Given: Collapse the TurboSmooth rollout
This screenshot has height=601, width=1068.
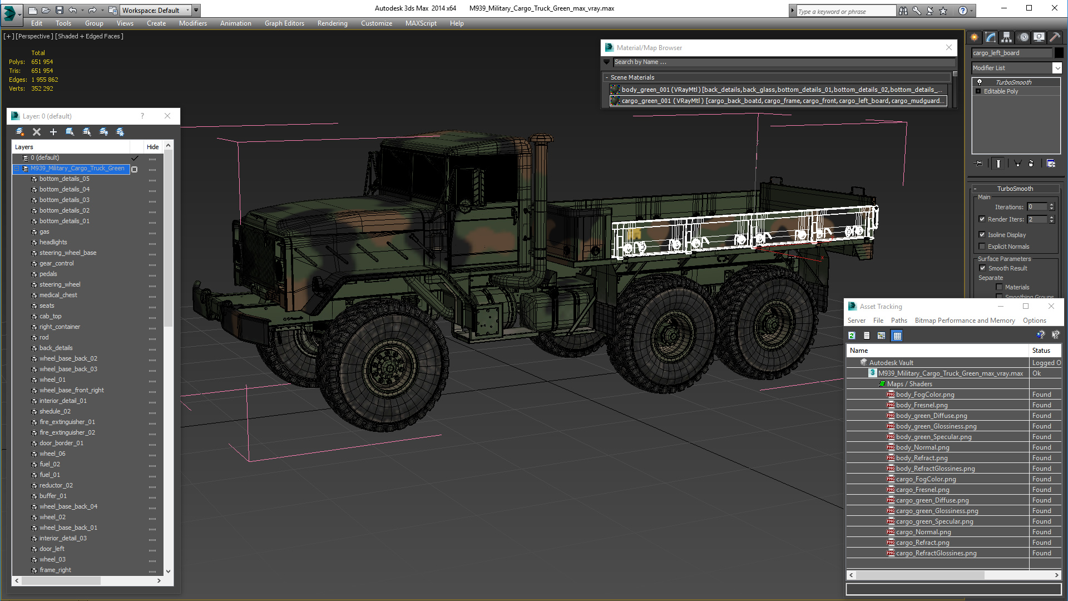Looking at the screenshot, I should (975, 189).
